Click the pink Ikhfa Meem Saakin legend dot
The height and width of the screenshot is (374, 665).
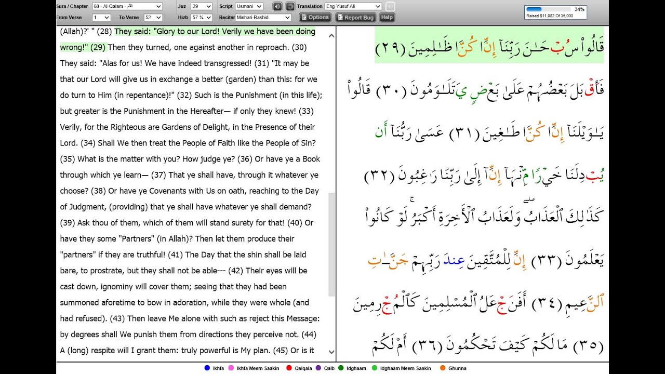point(231,368)
